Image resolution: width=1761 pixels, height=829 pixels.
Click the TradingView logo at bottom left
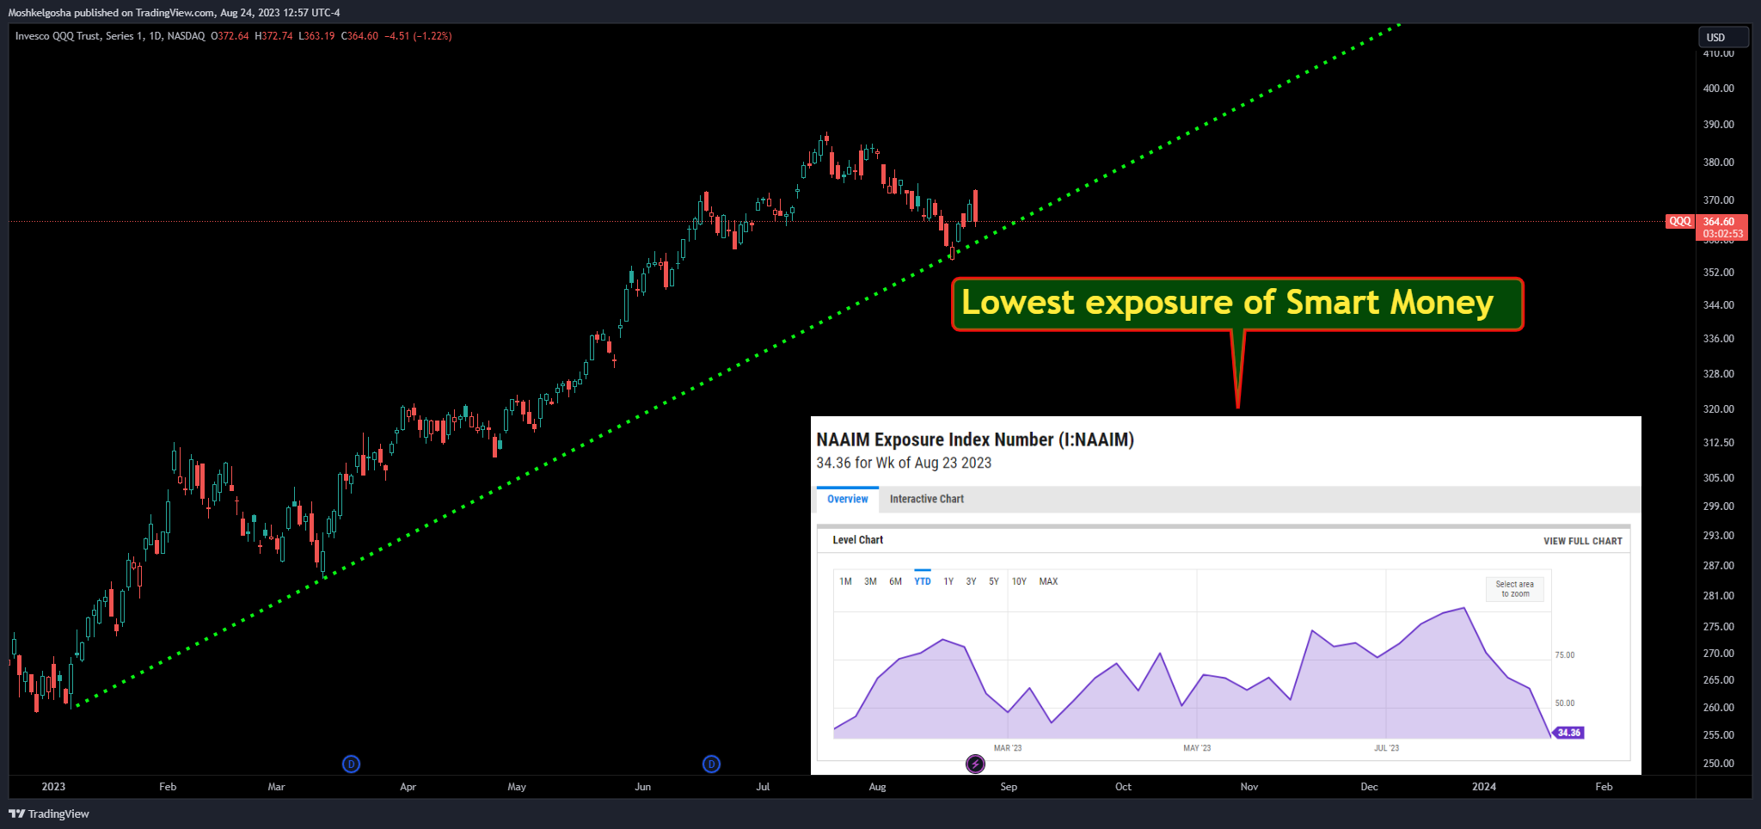click(49, 814)
